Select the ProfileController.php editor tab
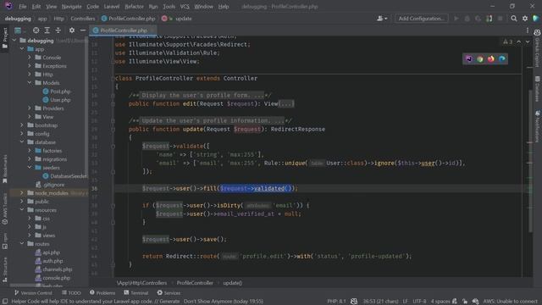 [123, 30]
